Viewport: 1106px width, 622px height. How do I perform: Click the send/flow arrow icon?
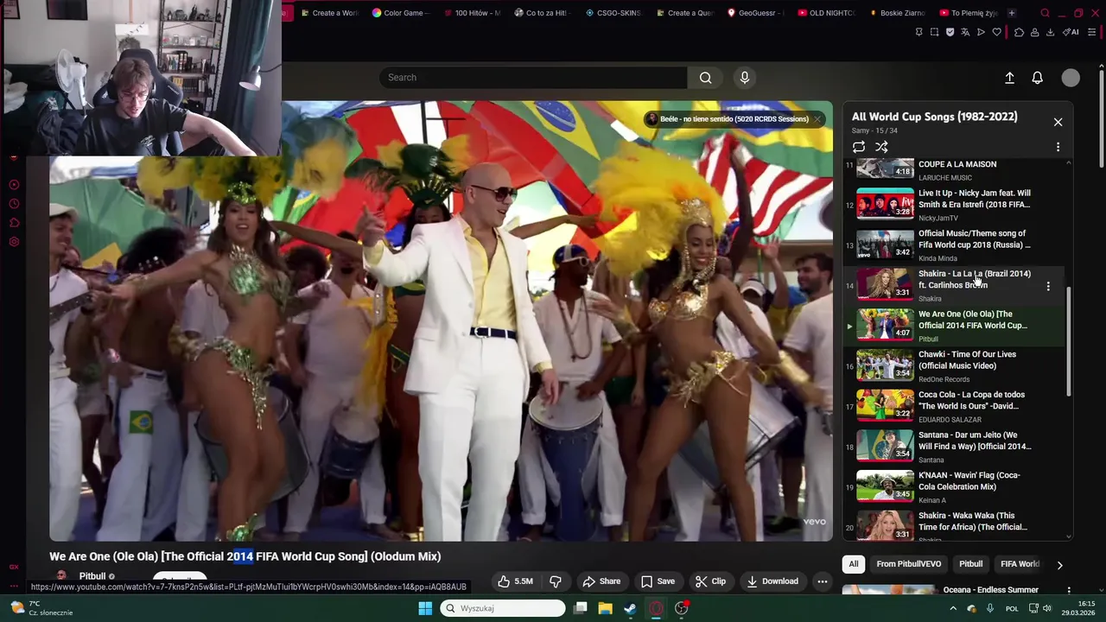(x=981, y=32)
